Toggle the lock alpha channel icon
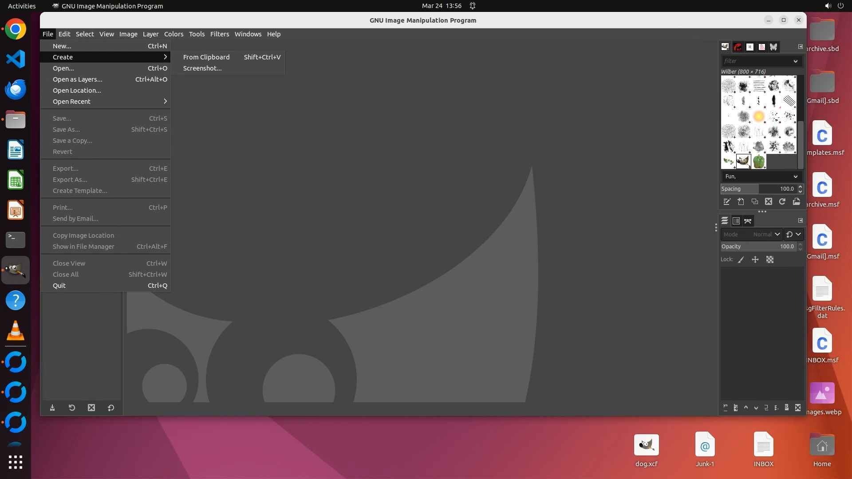This screenshot has height=479, width=852. point(770,260)
